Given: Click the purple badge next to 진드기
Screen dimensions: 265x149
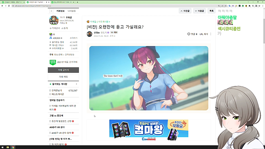Looking at the screenshot, I should tap(108, 32).
